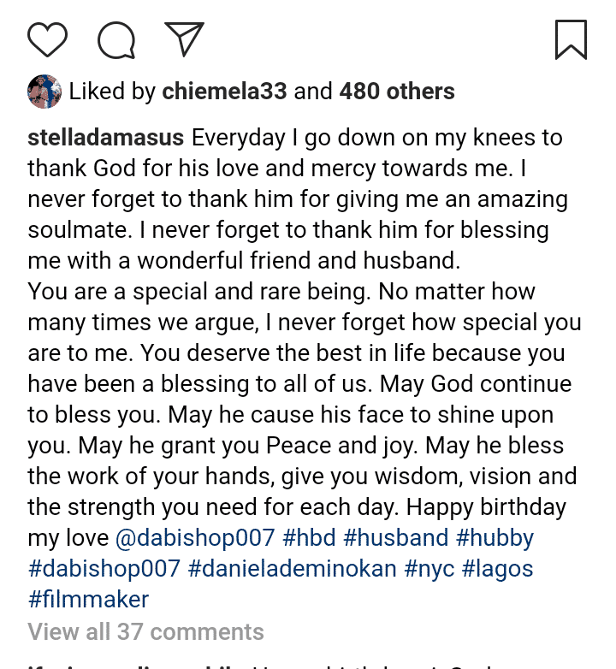Open the #dabishop007 hashtag link
Screen dimensions: 616x669
[x=104, y=569]
